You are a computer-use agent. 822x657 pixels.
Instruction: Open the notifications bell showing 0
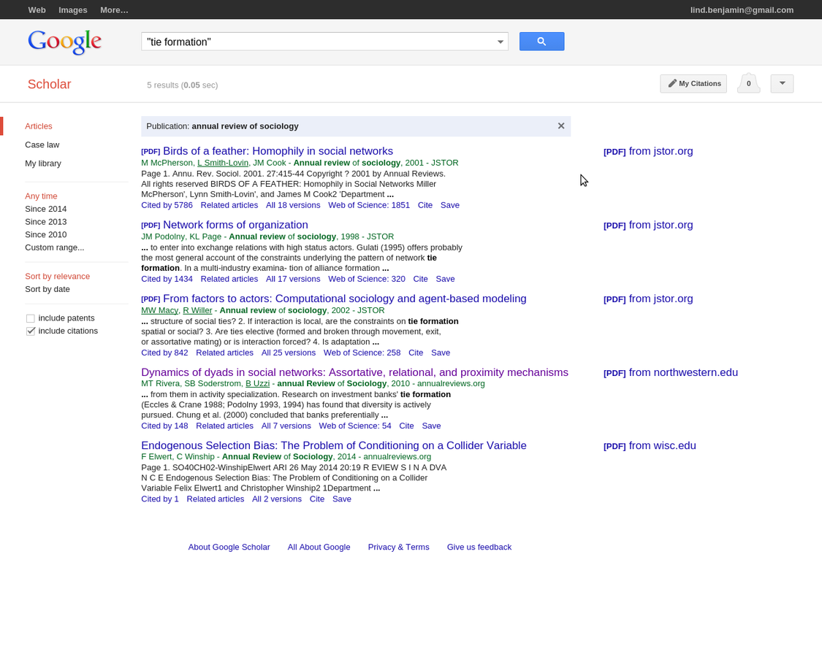pos(749,83)
